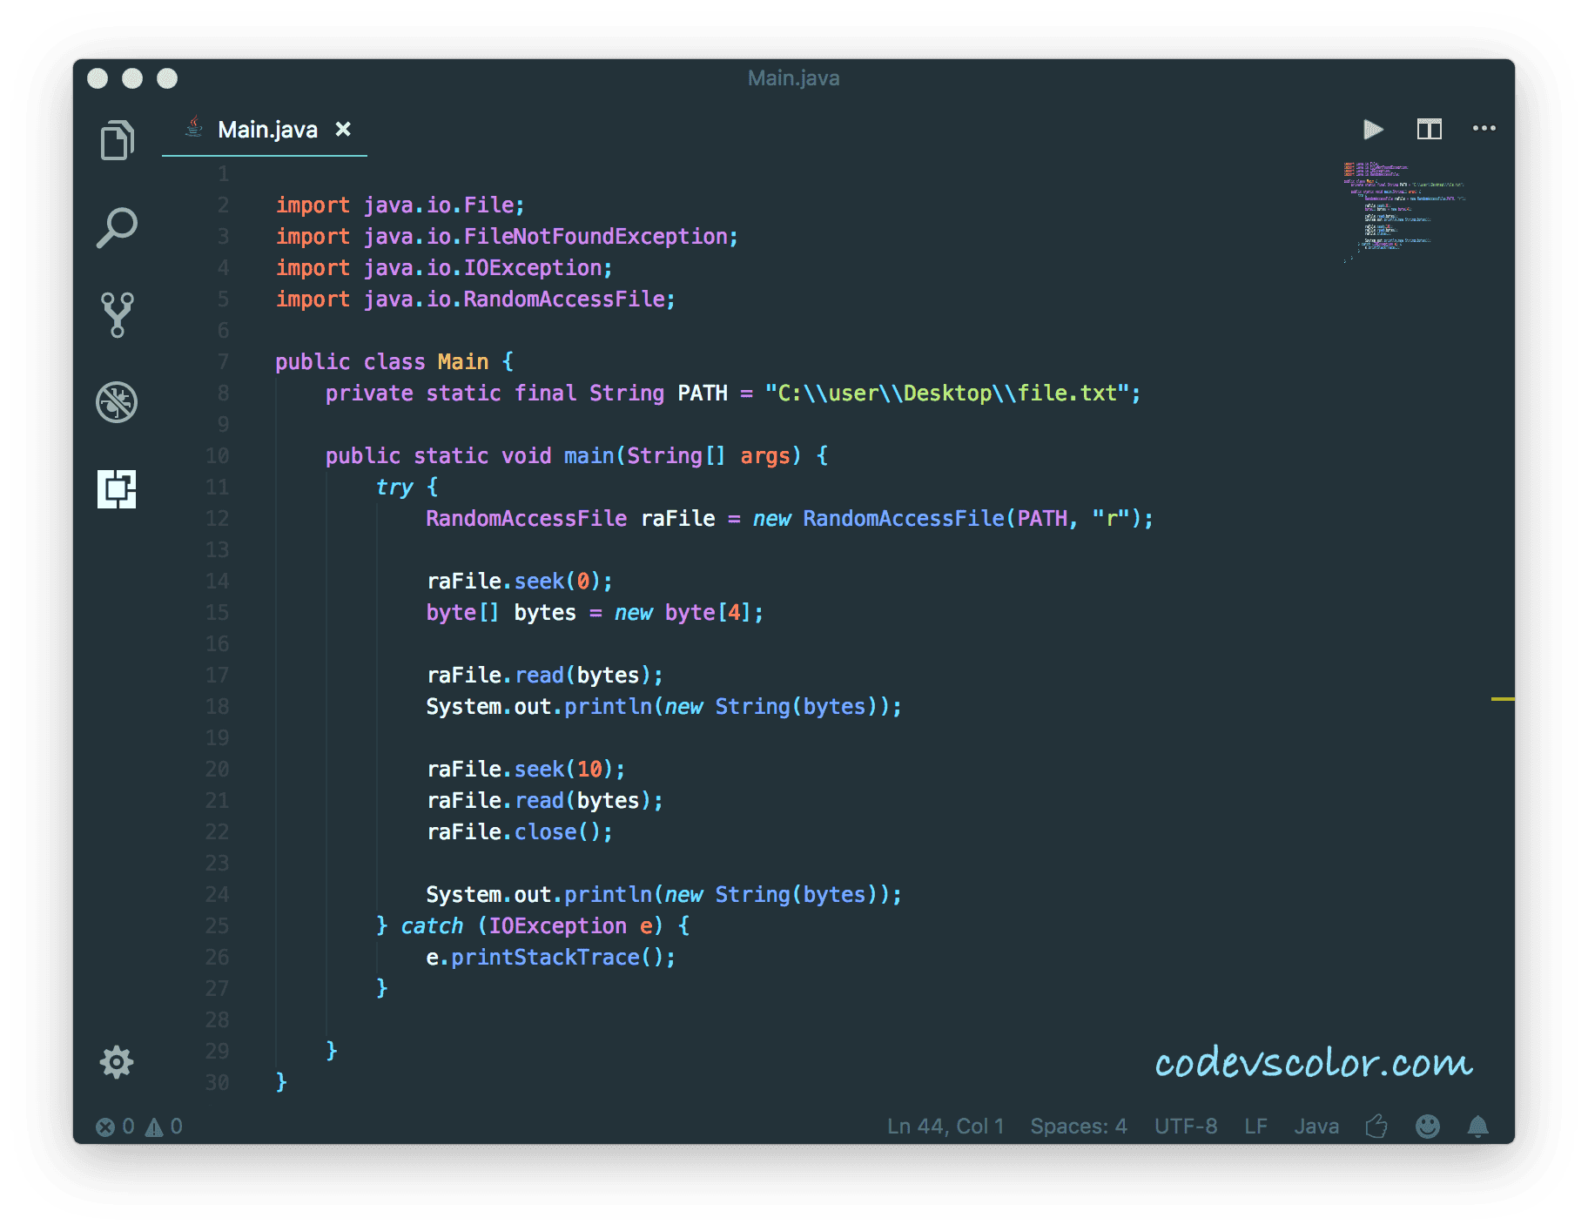This screenshot has height=1231, width=1588.
Task: Open the notifications bell
Action: coord(1477,1127)
